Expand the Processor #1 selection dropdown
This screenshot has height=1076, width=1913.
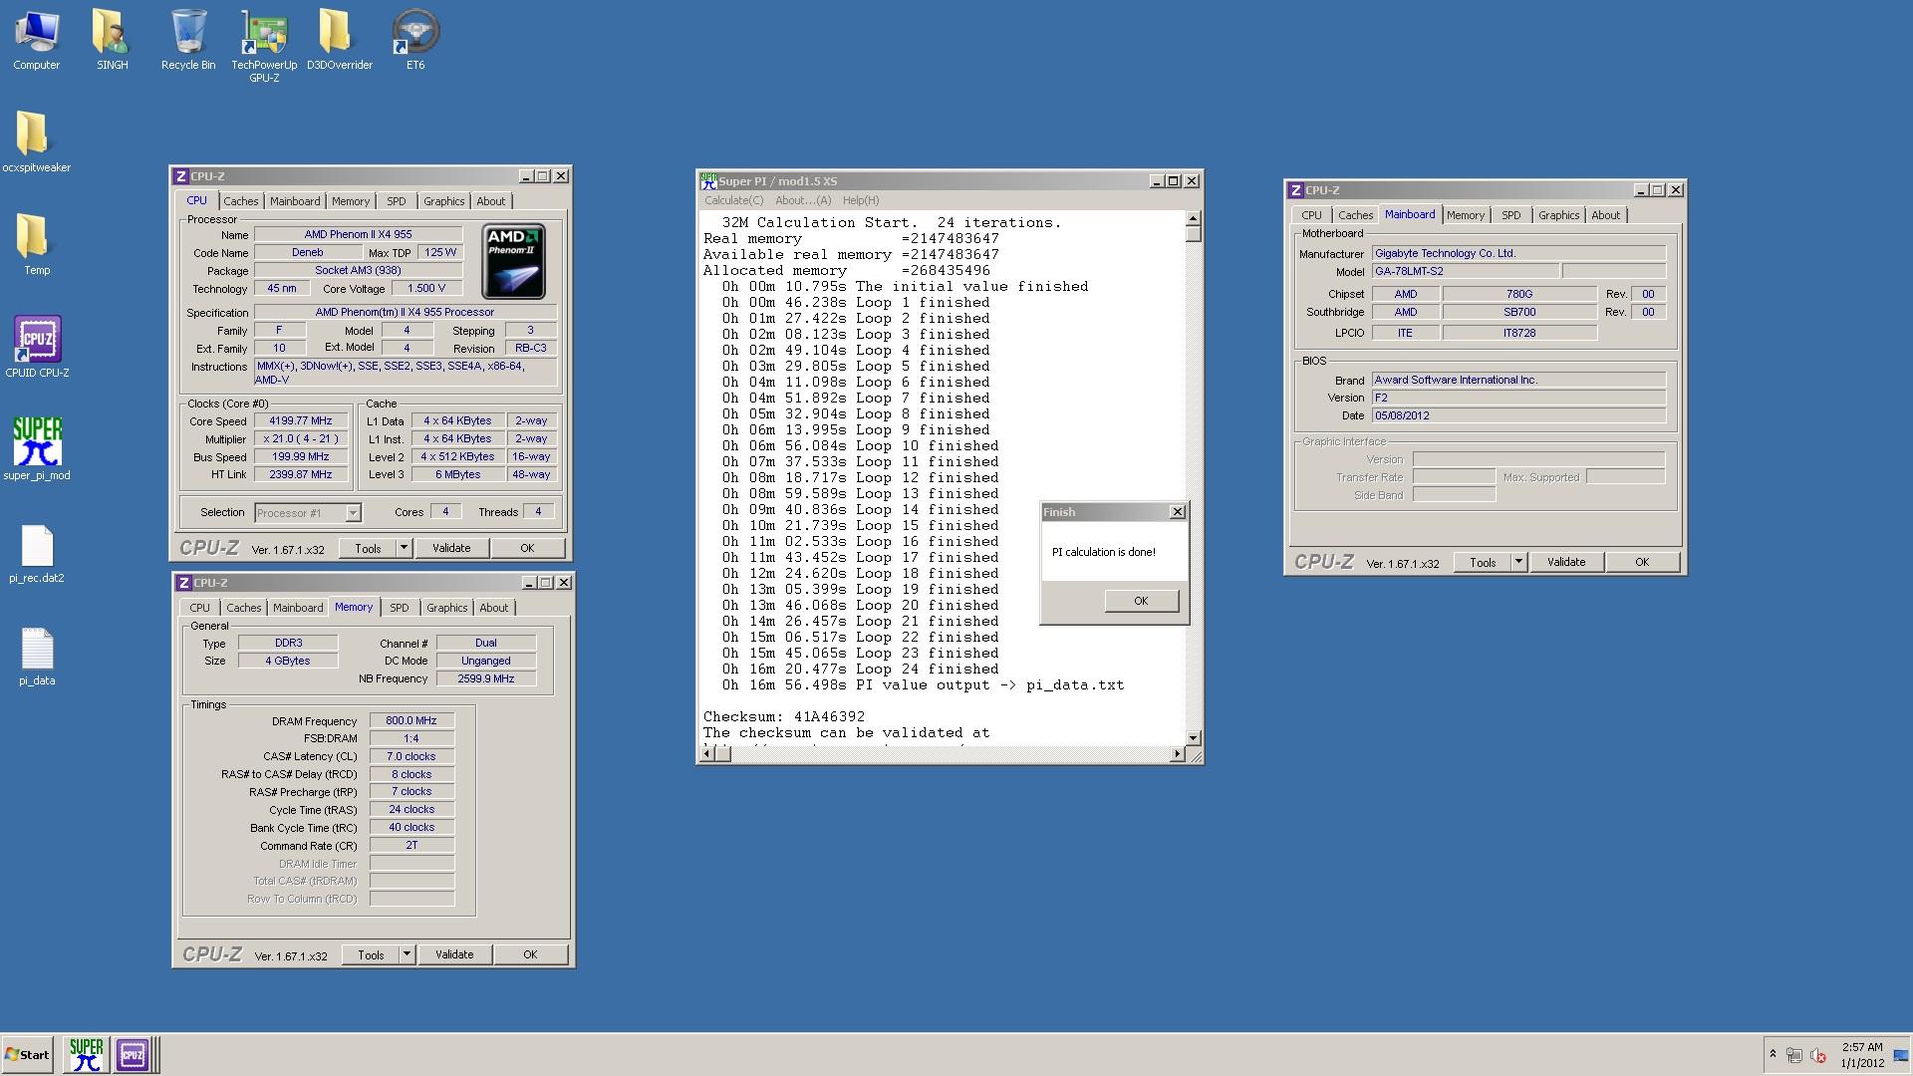353,513
